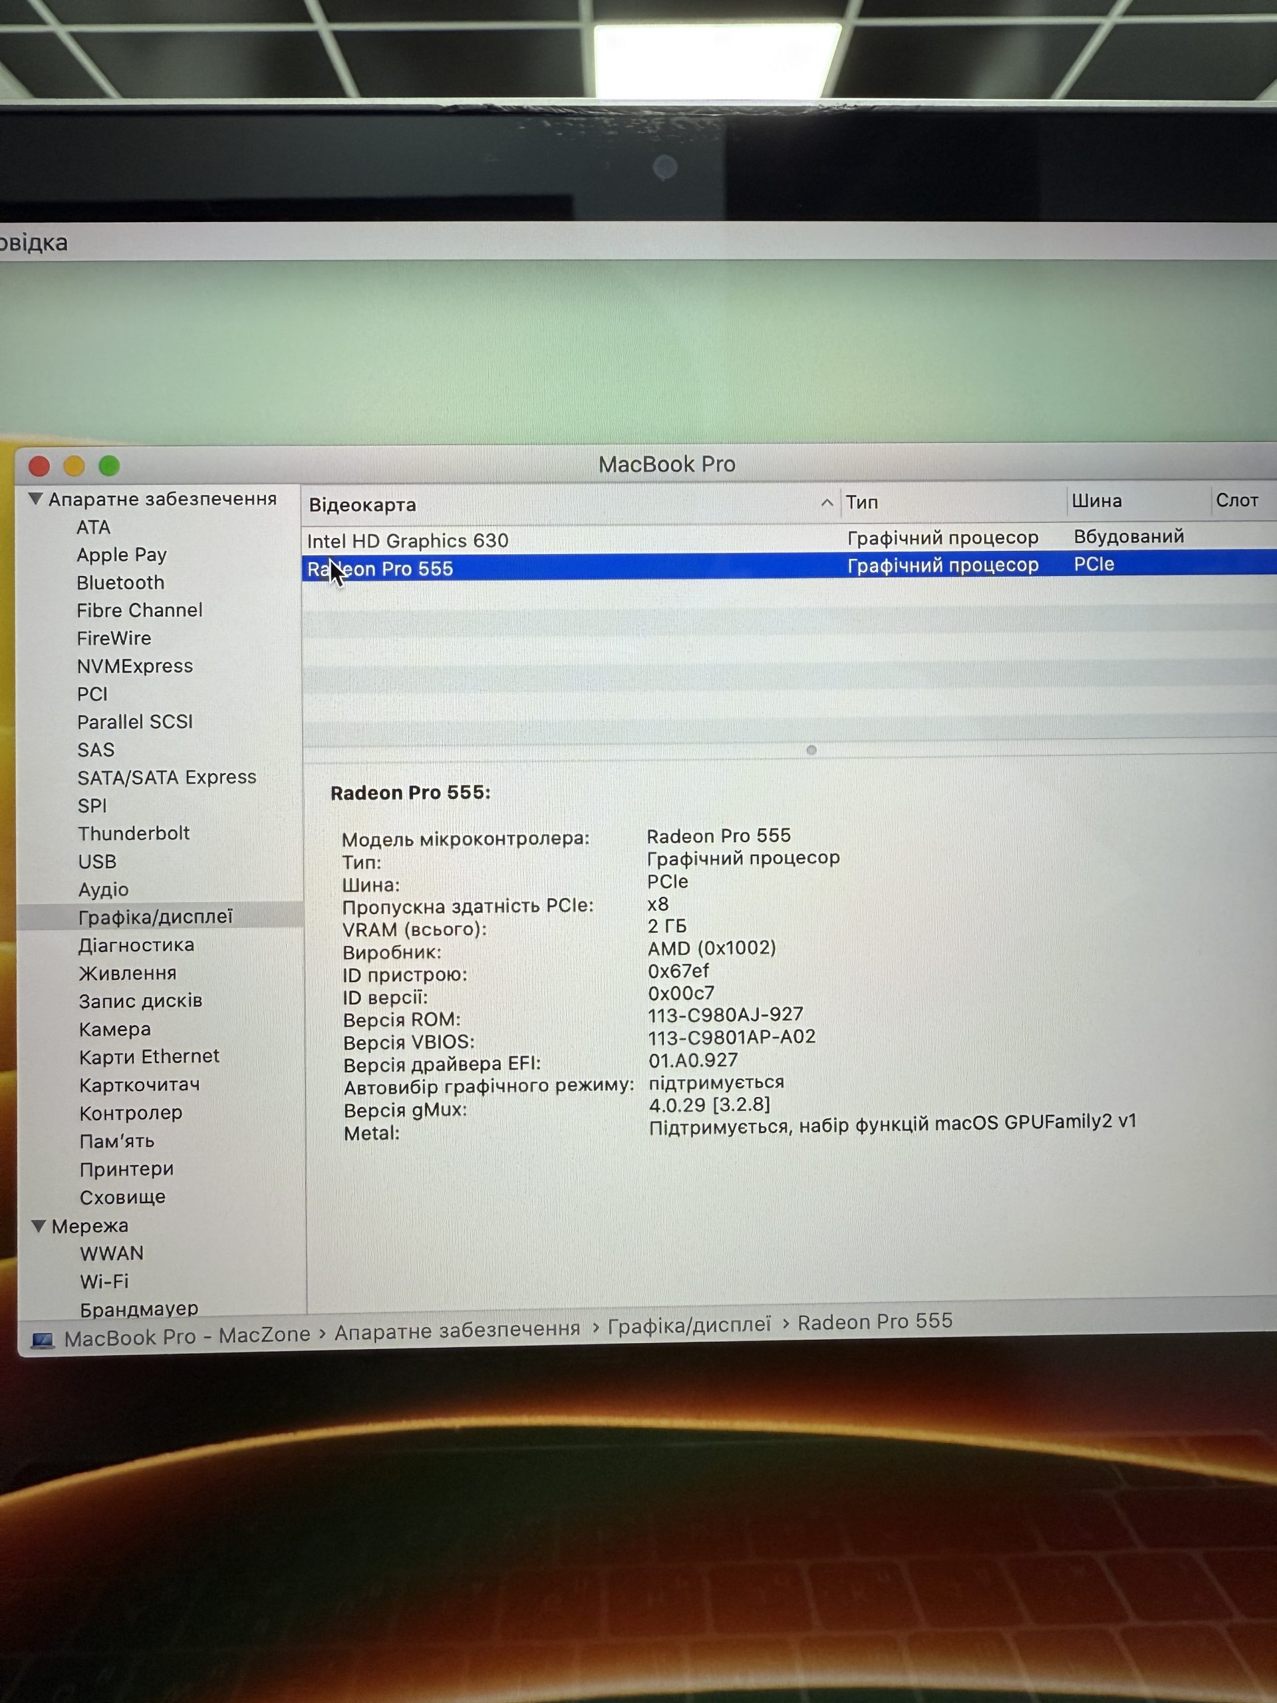Click the Версія драйвера EFI value 01.A0.927
Image resolution: width=1277 pixels, height=1703 pixels.
[694, 1060]
